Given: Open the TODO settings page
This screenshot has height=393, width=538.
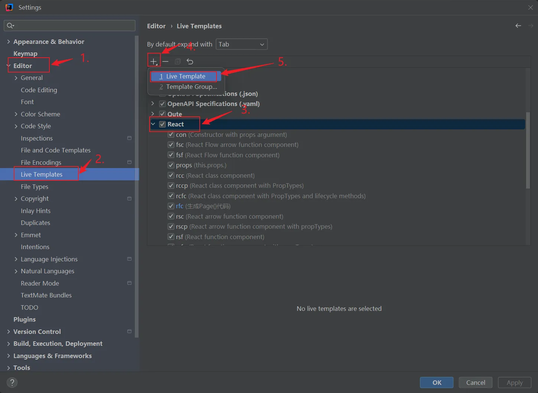Looking at the screenshot, I should tap(29, 307).
